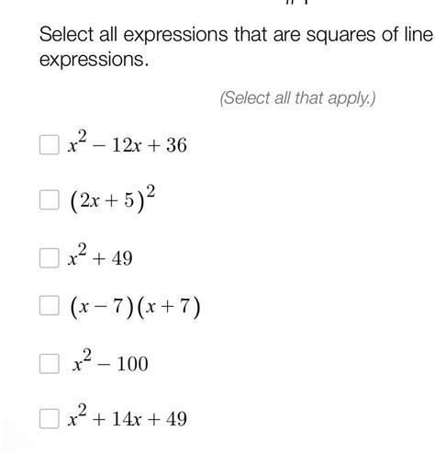
Task: Click the (2x + 5)² expression text
Action: 113,199
